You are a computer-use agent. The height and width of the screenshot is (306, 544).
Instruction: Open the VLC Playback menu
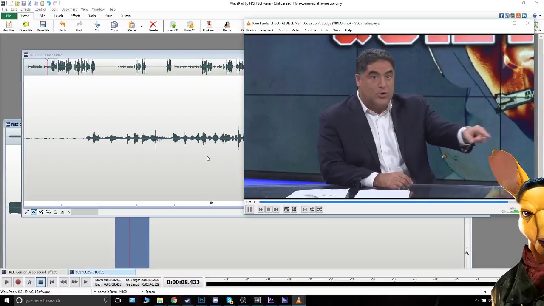pyautogui.click(x=267, y=30)
